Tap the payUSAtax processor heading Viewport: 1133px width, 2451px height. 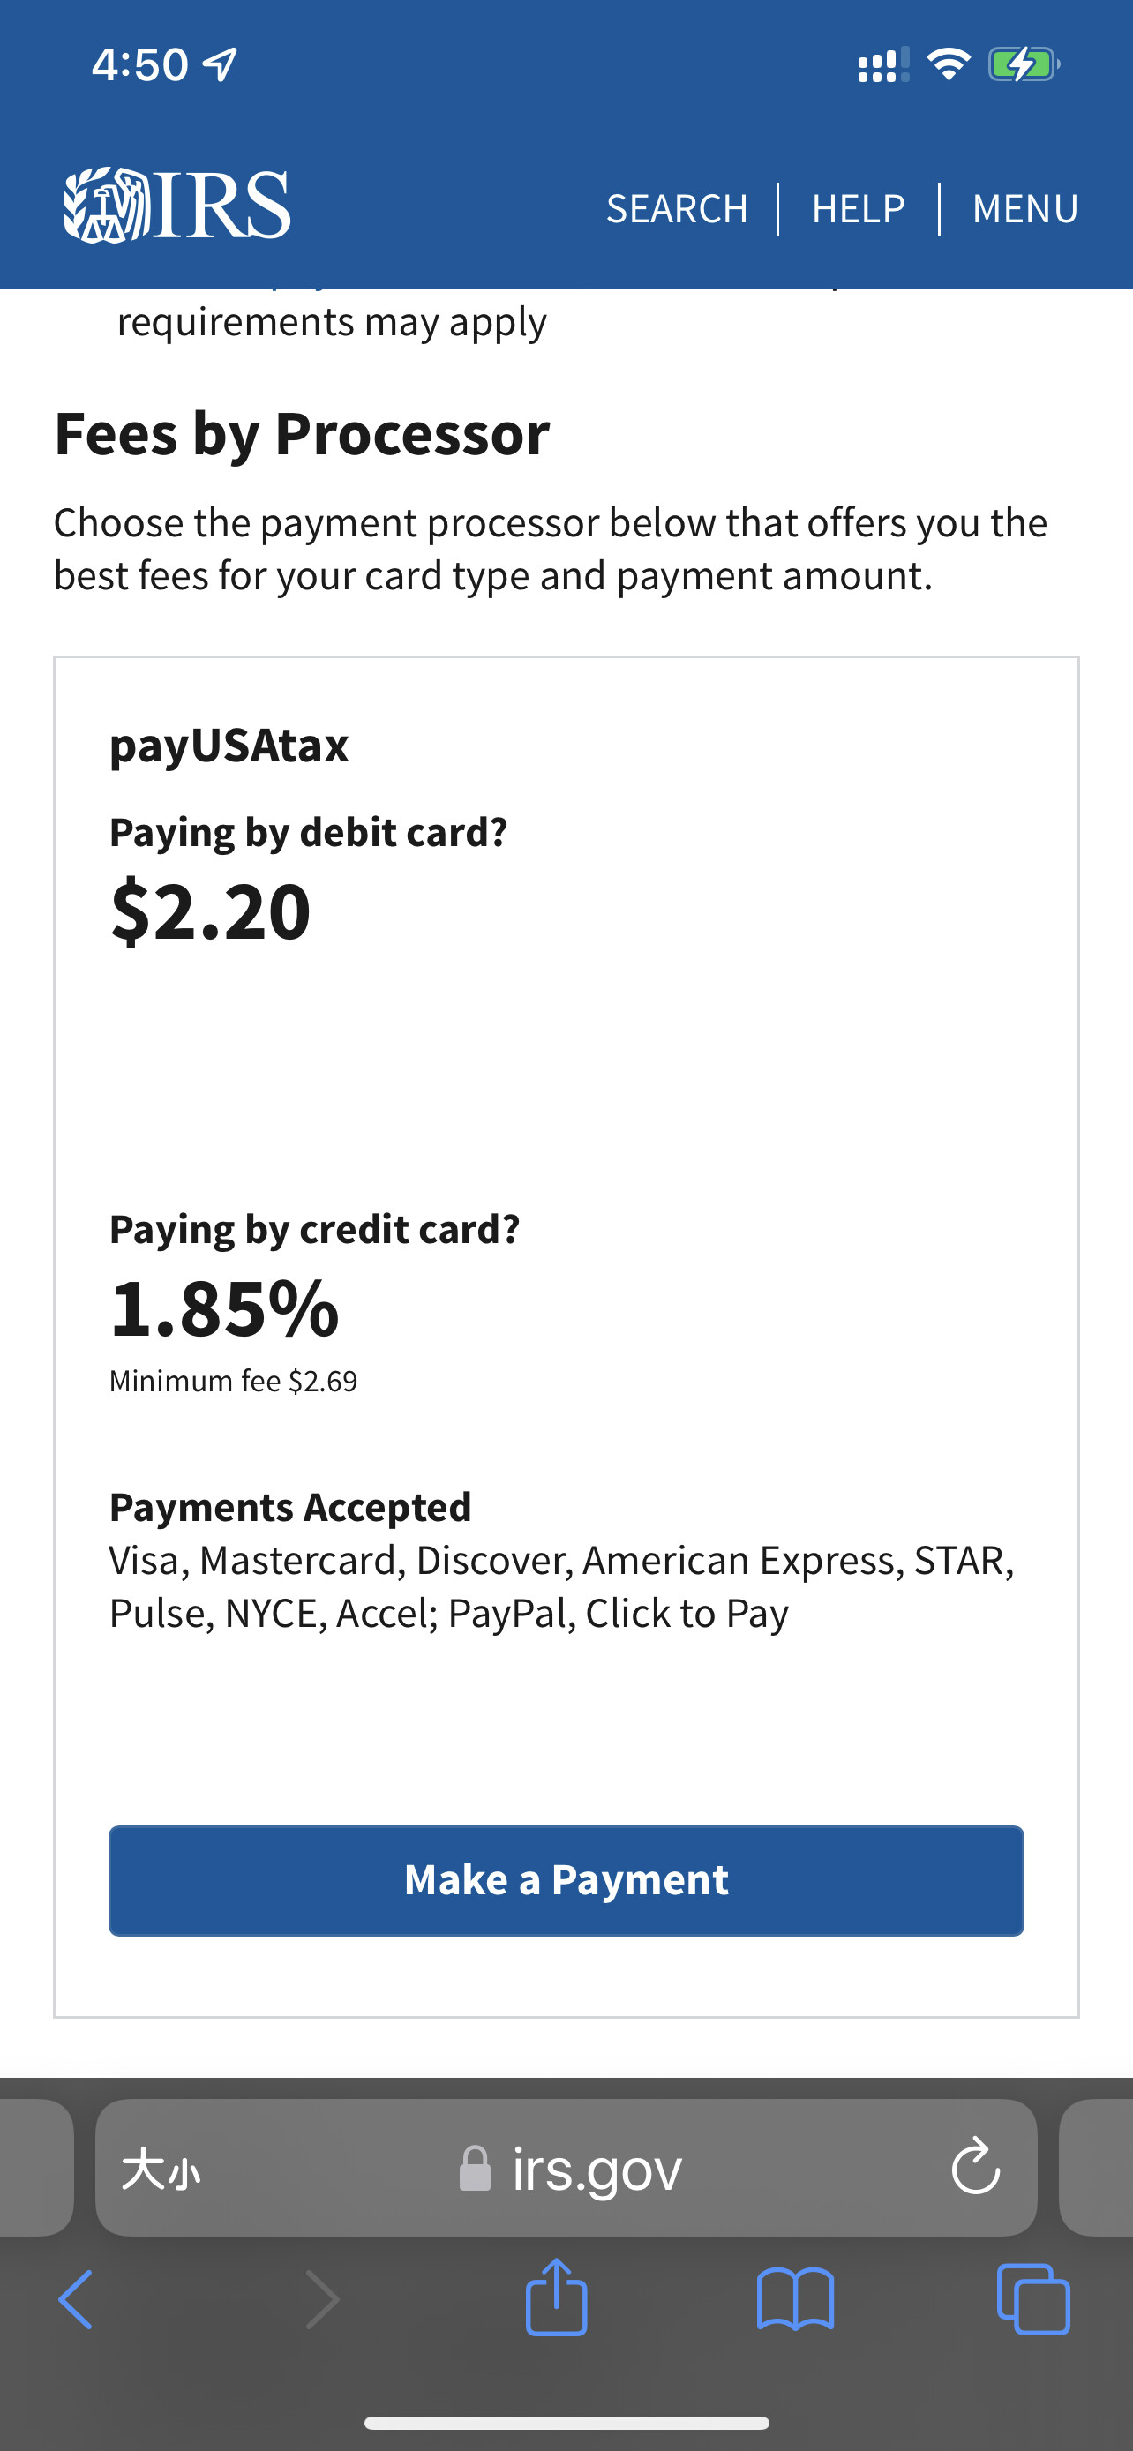coord(229,745)
